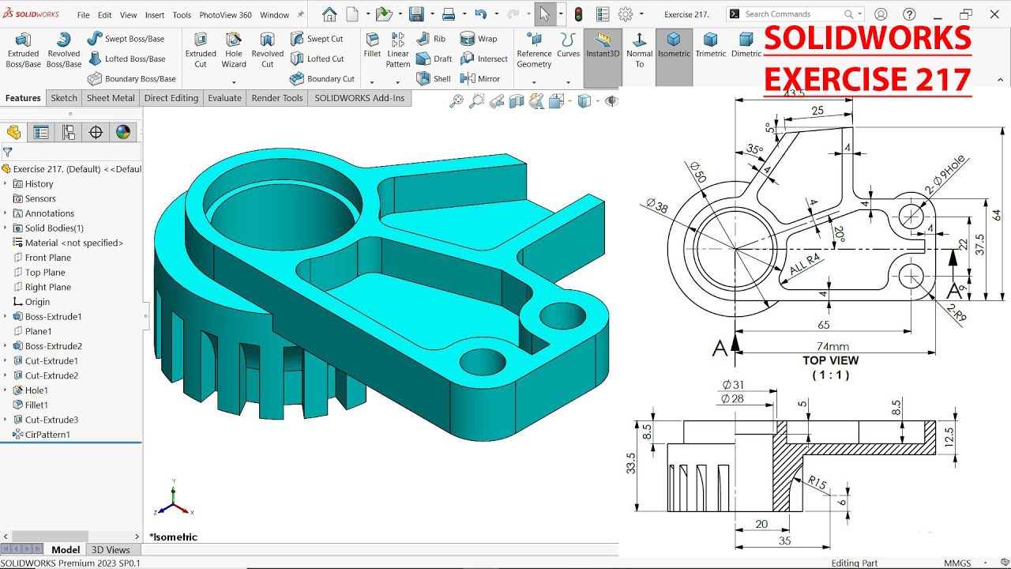Open the Options gear icon
Screen dimensions: 1011x569
point(626,14)
